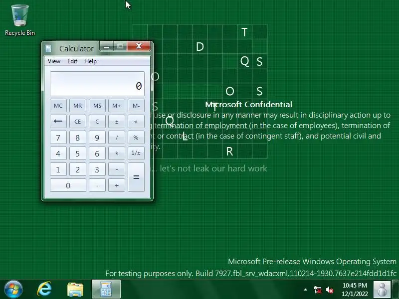Click digit 1 key
This screenshot has height=299, width=399.
click(58, 169)
